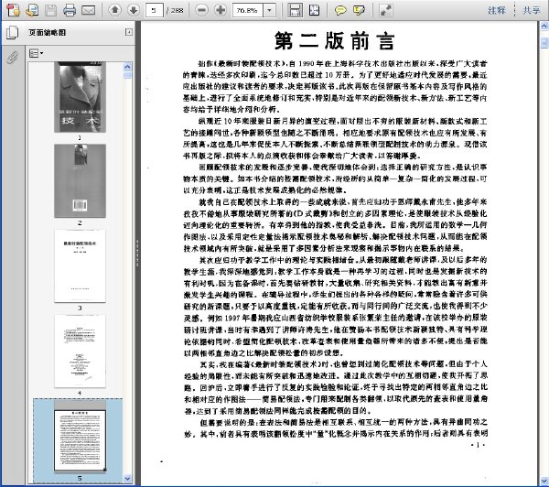
Task: Select page 4 thumbnail
Action: coord(80,351)
